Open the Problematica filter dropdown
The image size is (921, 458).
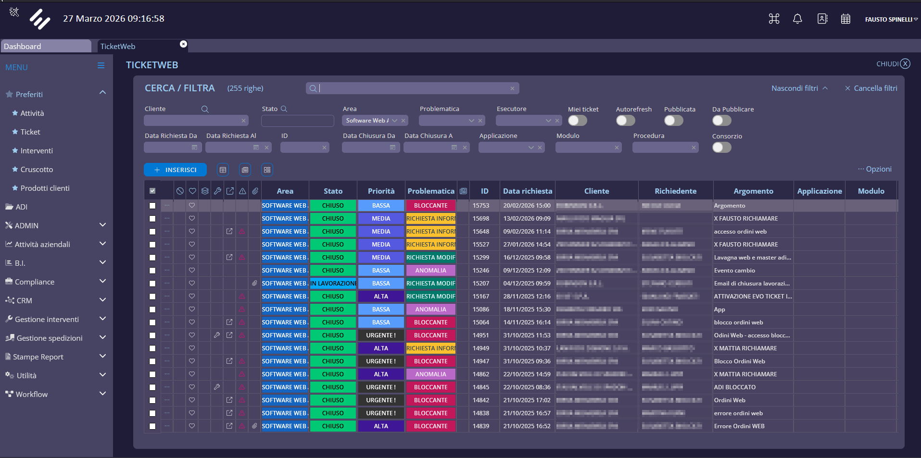[x=471, y=121]
